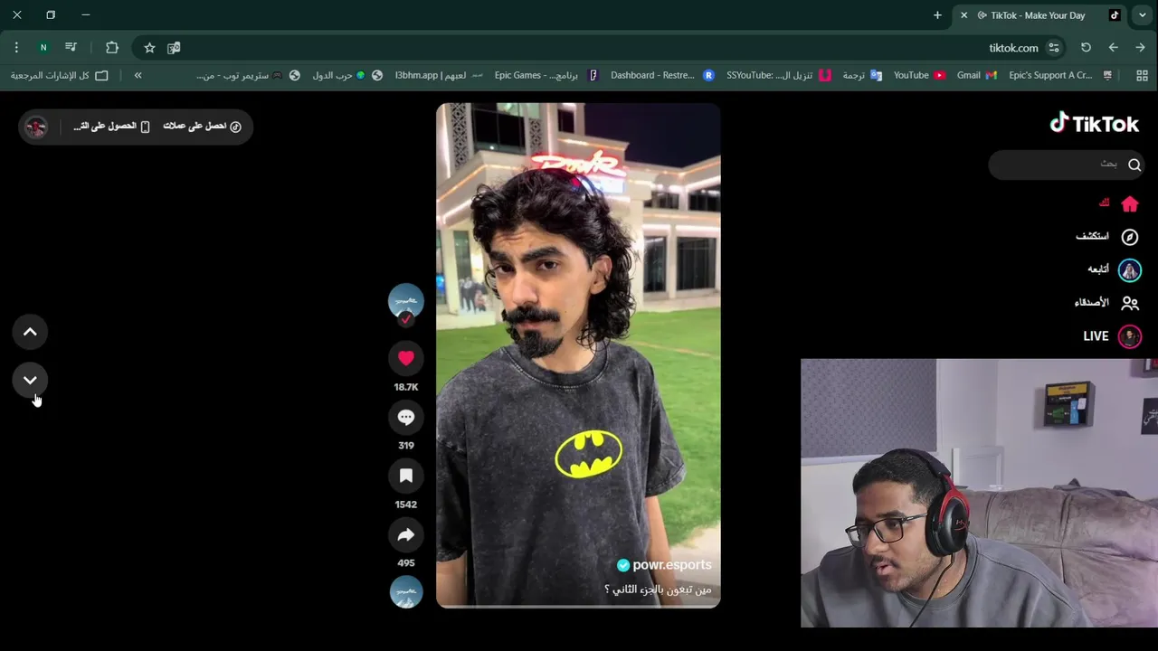Viewport: 1158px width, 651px height.
Task: Open the sound disc avatar below share
Action: tap(406, 591)
